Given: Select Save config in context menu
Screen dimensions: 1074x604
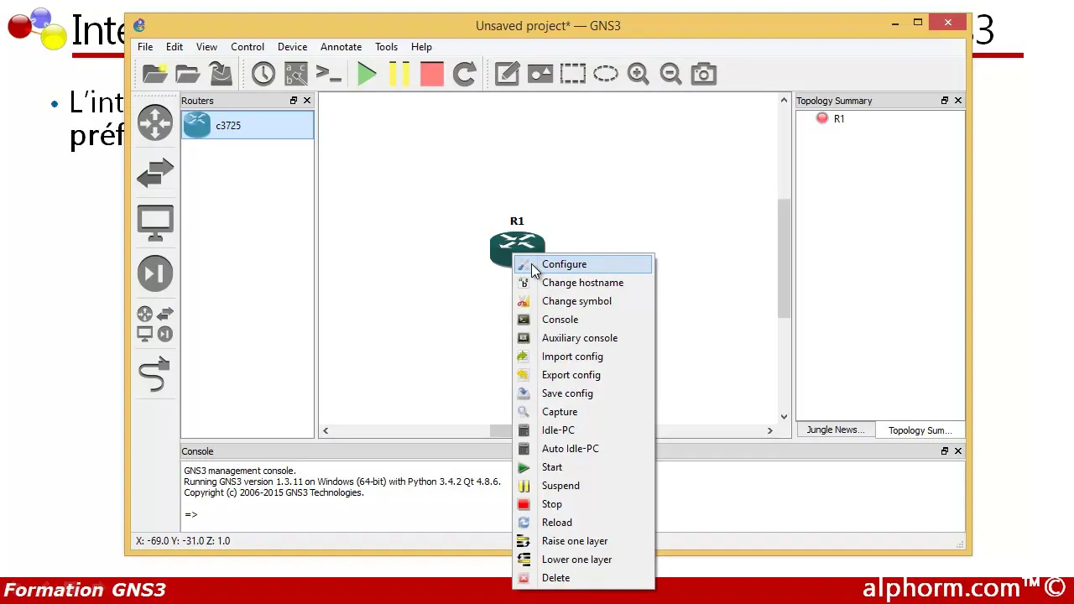Looking at the screenshot, I should (583, 393).
